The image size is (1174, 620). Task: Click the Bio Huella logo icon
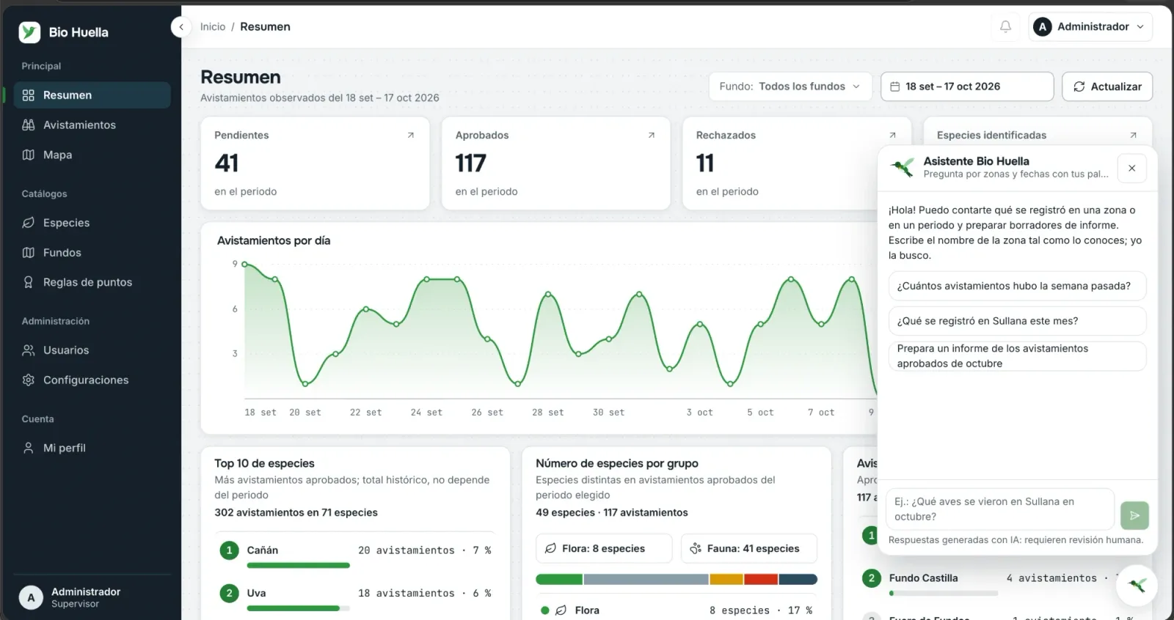click(x=29, y=32)
